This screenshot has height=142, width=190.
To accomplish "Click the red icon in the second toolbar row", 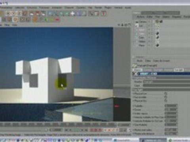I will [x=57, y=20].
